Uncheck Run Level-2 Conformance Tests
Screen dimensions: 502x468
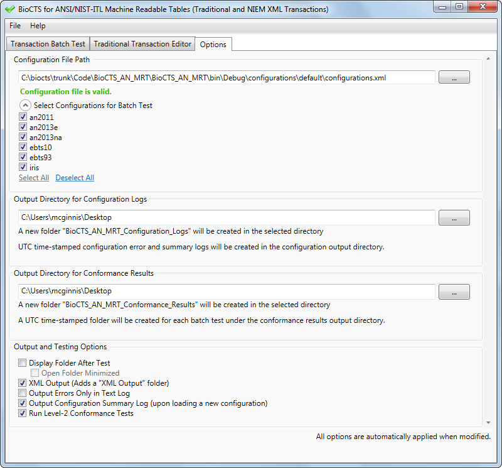[23, 413]
